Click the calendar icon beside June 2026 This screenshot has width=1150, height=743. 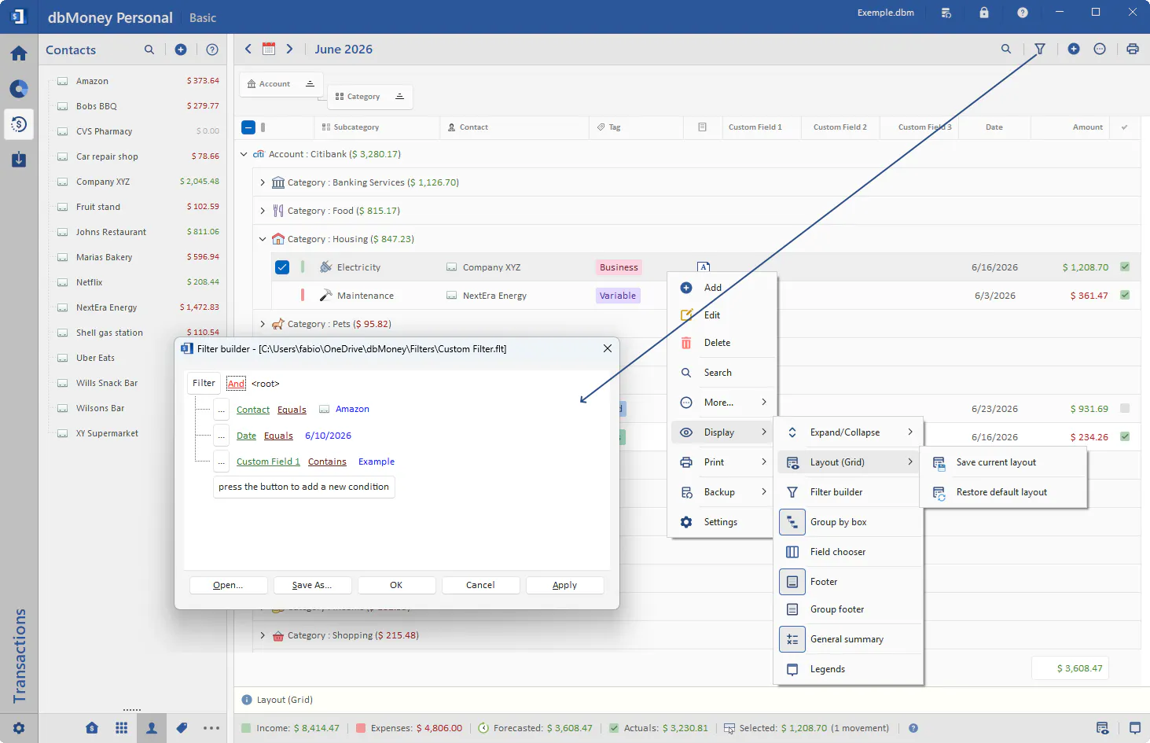(x=269, y=49)
